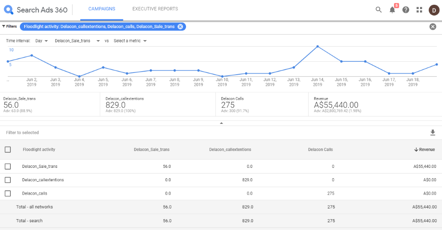Sort by Floodlight activity column header
442x230 pixels.
pos(39,150)
